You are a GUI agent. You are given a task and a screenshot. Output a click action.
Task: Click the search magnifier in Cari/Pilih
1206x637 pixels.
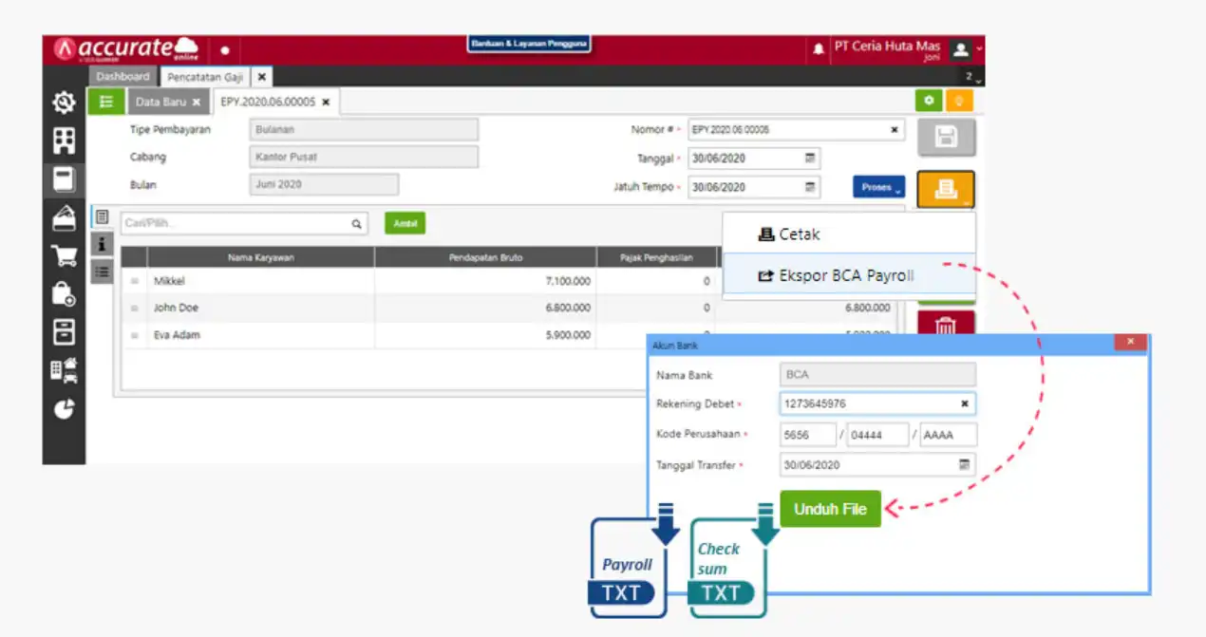point(357,224)
